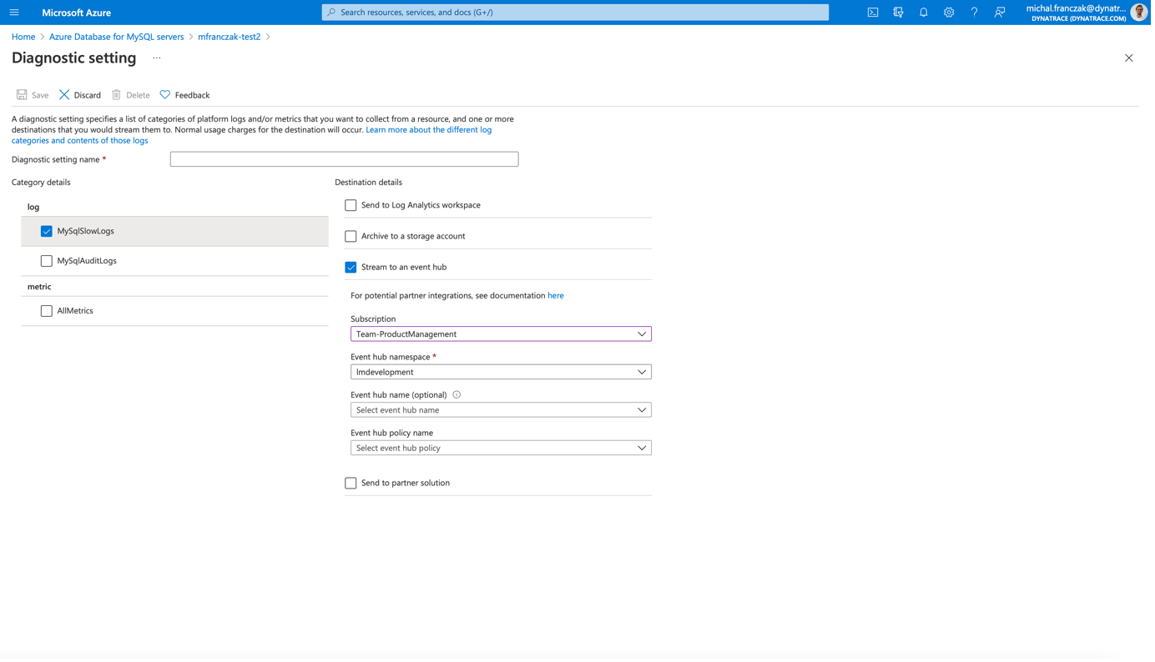Click the AllMetrics label text
Screen dimensions: 1155x662
point(76,312)
